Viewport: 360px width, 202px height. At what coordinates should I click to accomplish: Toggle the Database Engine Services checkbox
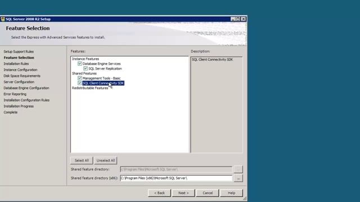point(80,63)
